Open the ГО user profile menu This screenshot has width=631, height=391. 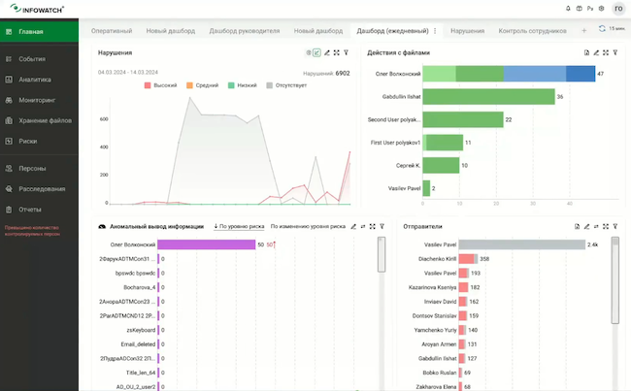click(618, 9)
